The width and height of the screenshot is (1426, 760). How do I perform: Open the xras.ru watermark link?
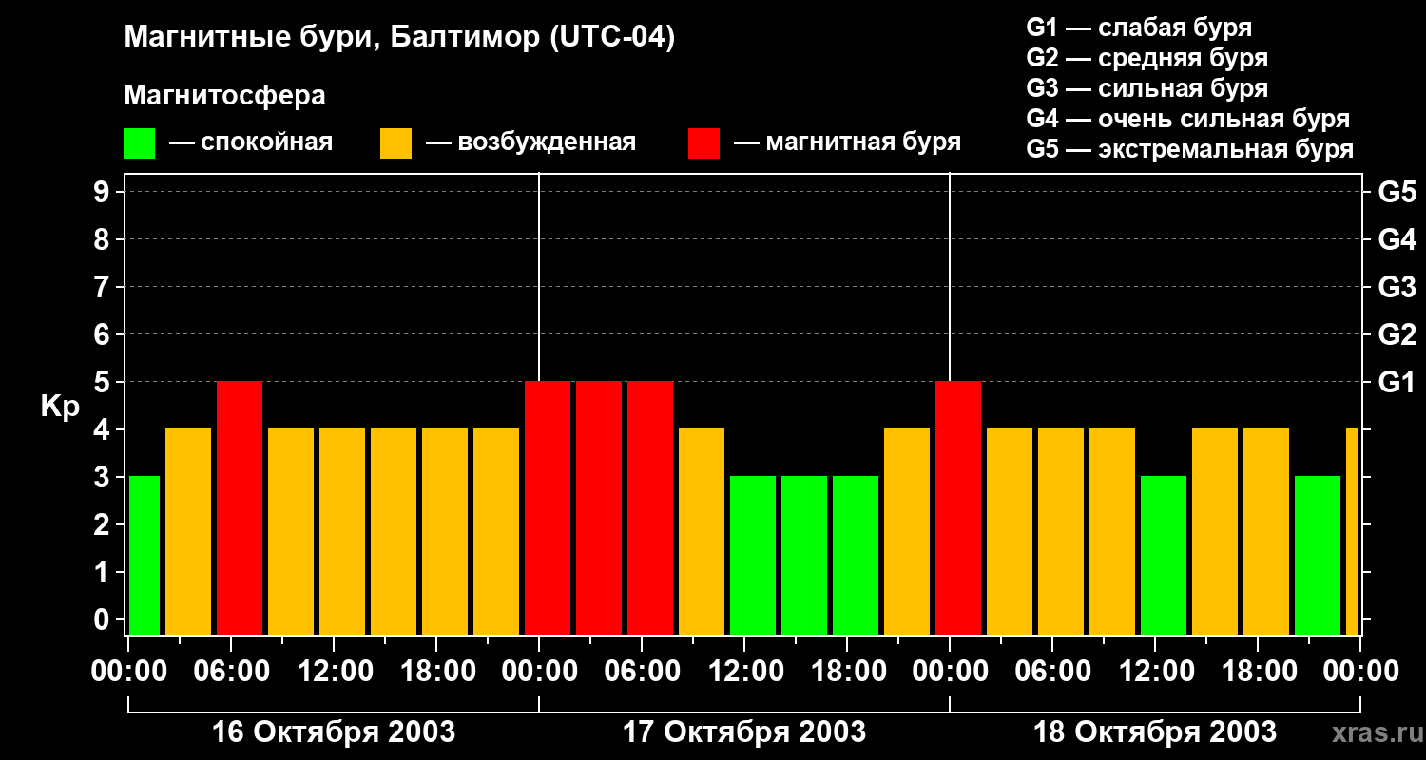(1373, 732)
